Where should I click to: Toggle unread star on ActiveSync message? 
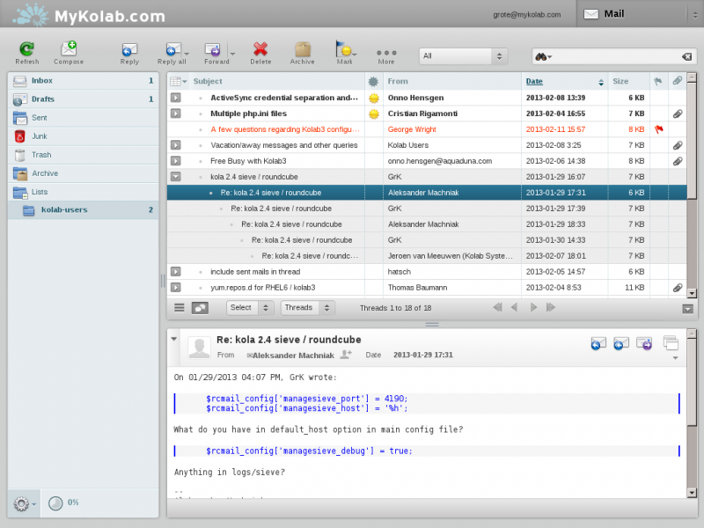click(373, 98)
